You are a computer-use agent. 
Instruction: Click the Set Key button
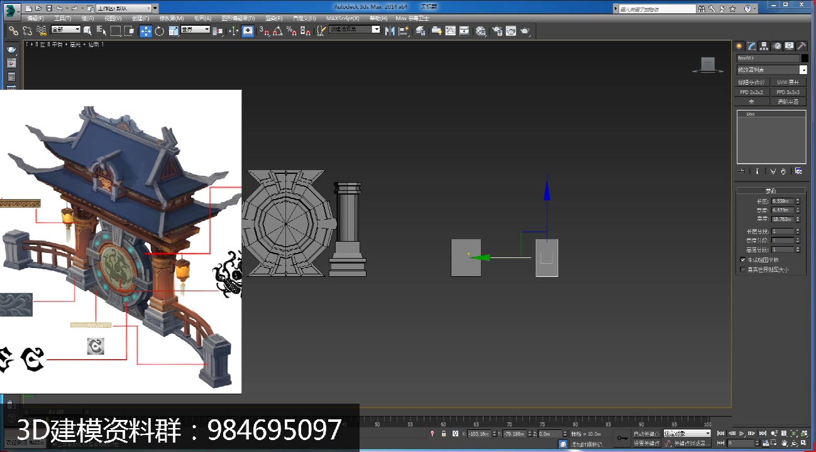(646, 443)
